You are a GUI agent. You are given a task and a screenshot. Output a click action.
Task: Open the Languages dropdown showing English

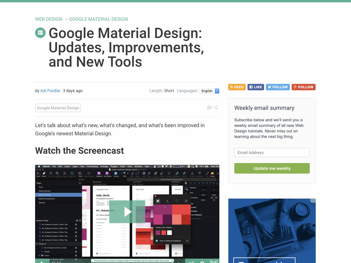coord(209,91)
